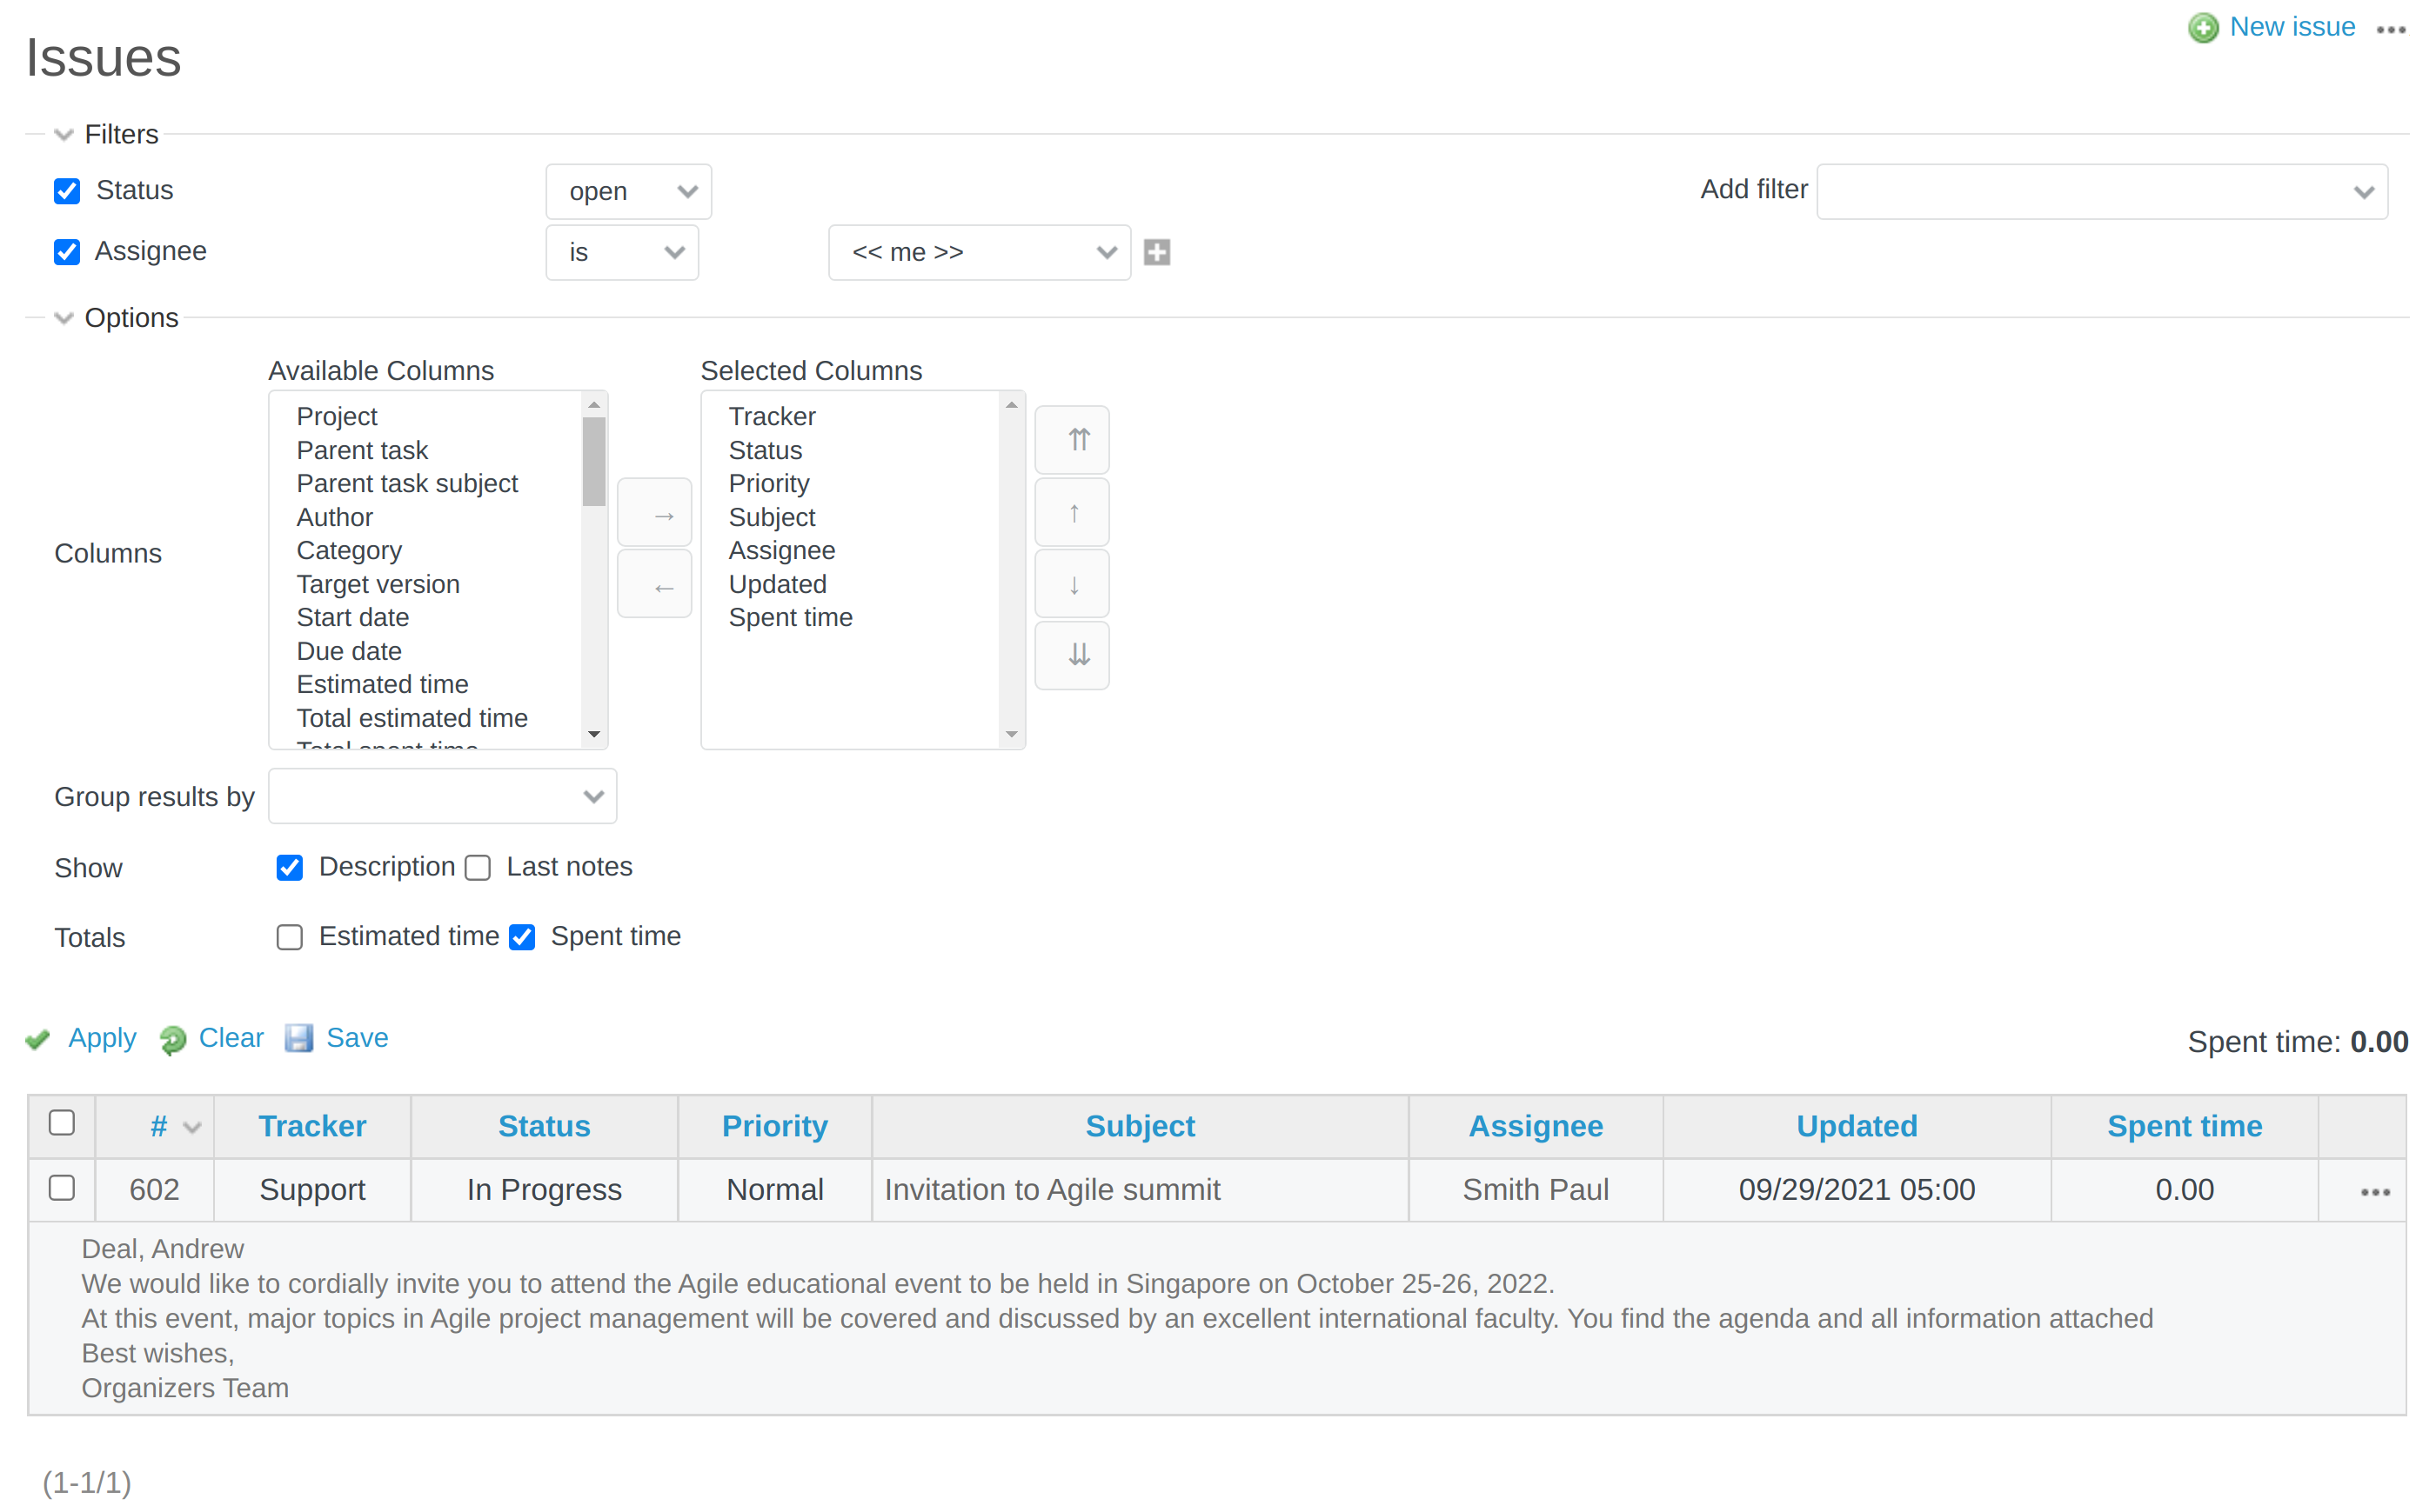Sort issues by the Updated column
This screenshot has height=1512, width=2436.
[x=1856, y=1125]
